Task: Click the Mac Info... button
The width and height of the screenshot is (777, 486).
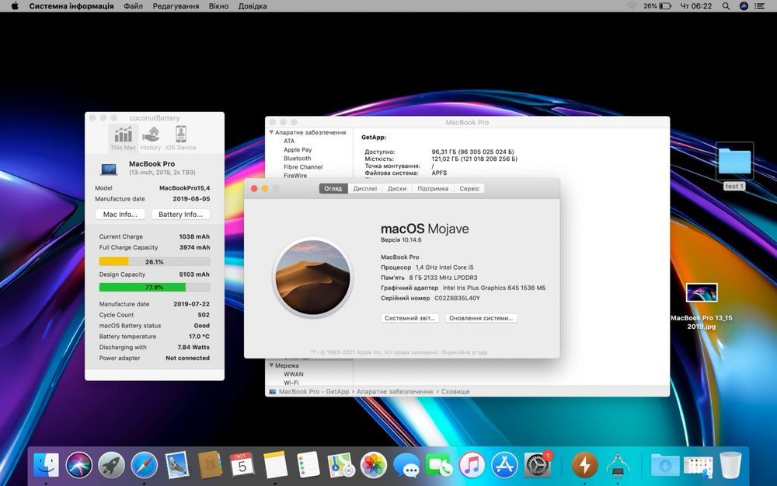Action: (120, 215)
